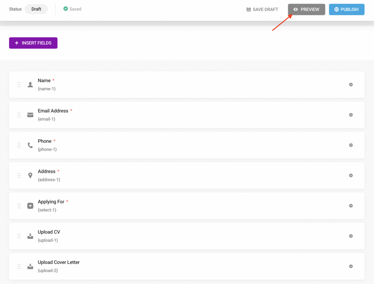The image size is (374, 284).
Task: Select the Email Address field label
Action: (53, 111)
